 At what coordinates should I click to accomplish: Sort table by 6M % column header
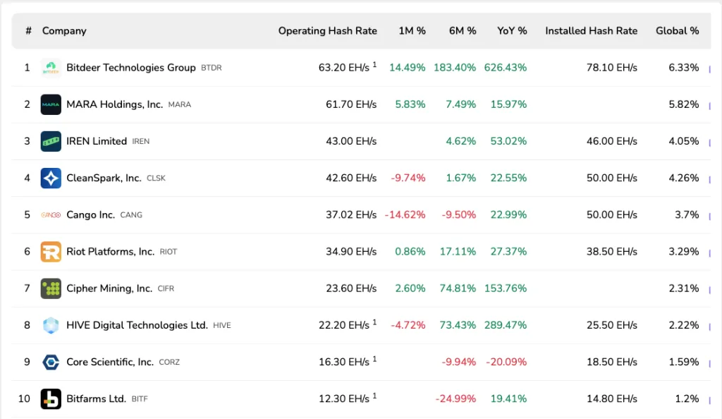click(463, 31)
